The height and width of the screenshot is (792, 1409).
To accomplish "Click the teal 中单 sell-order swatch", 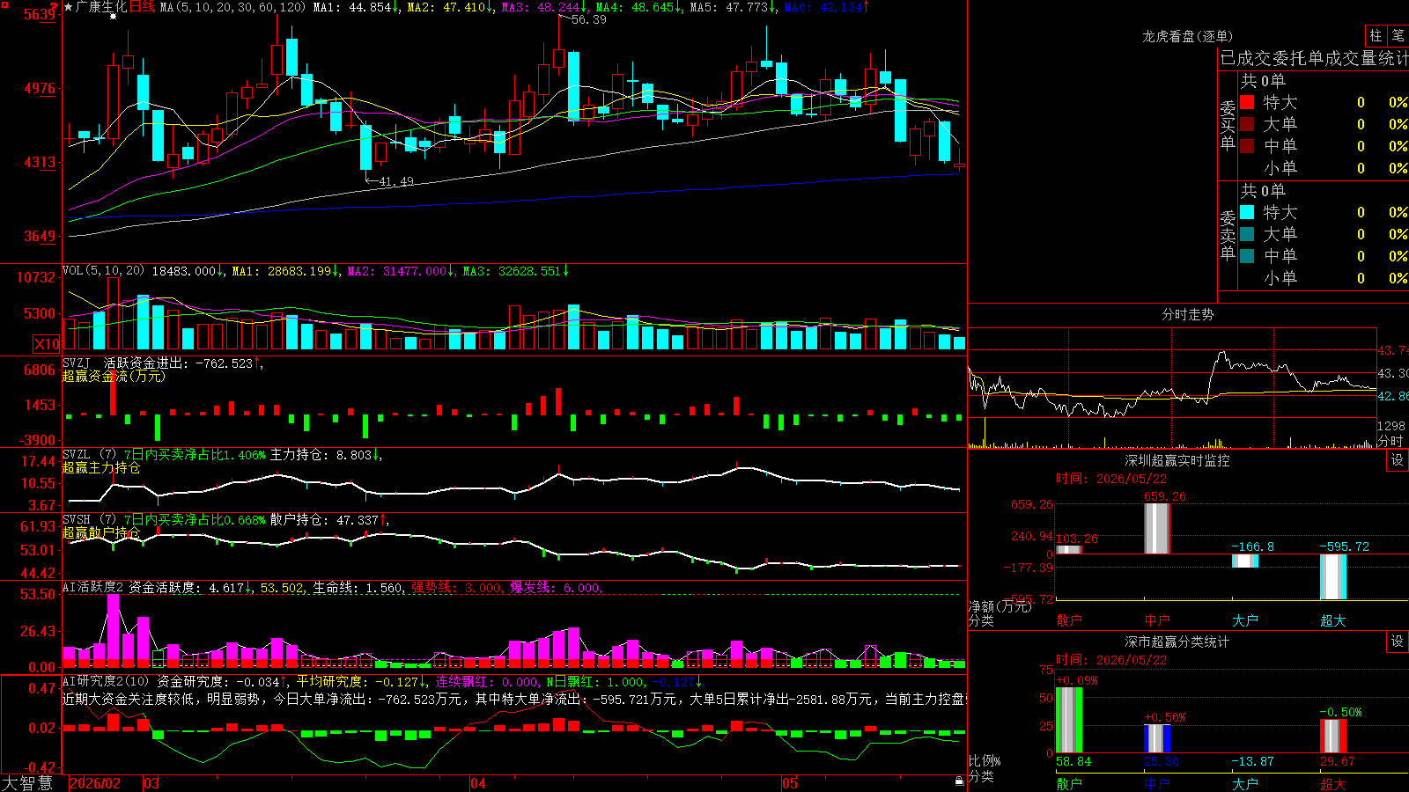I will (1247, 255).
